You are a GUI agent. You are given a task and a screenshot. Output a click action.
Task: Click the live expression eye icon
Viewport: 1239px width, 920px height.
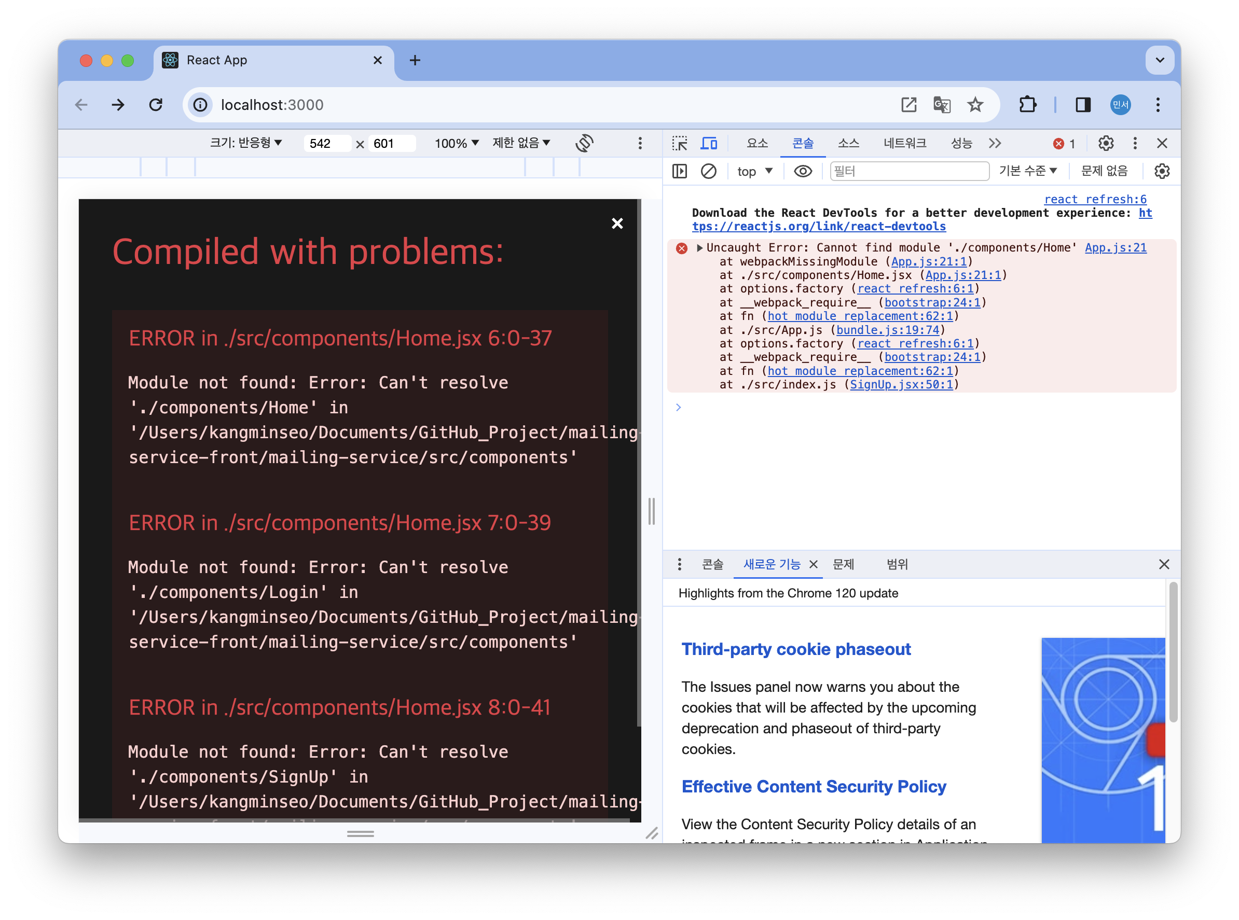click(802, 171)
